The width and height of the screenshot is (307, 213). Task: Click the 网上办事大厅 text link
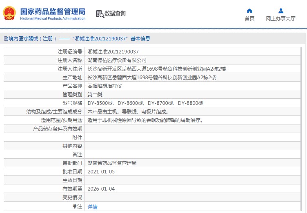pyautogui.click(x=280, y=19)
